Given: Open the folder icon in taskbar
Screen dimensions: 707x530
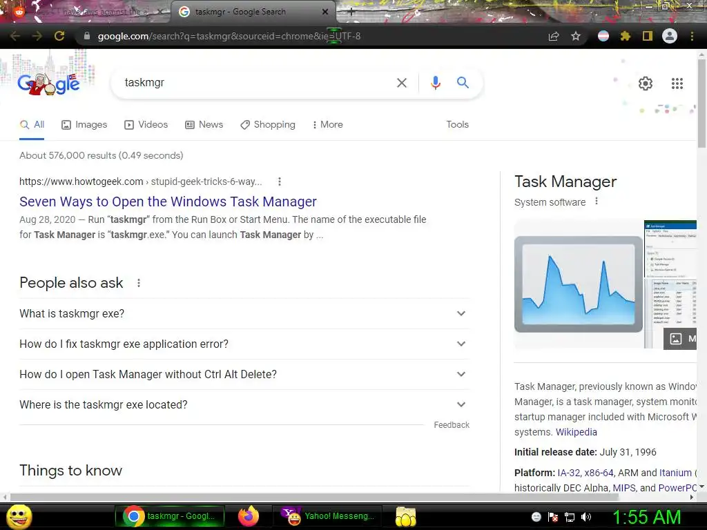Looking at the screenshot, I should (405, 516).
